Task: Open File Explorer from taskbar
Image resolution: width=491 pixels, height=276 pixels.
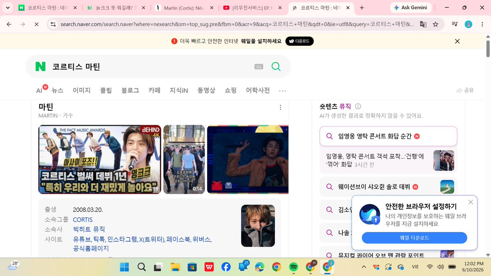Action: 175,267
